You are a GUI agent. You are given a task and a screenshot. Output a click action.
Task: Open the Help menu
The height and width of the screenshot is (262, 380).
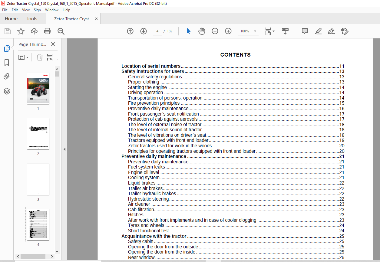tap(66, 10)
